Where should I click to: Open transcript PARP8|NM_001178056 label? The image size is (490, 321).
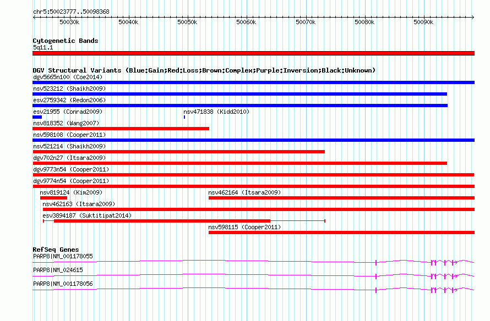[63, 284]
